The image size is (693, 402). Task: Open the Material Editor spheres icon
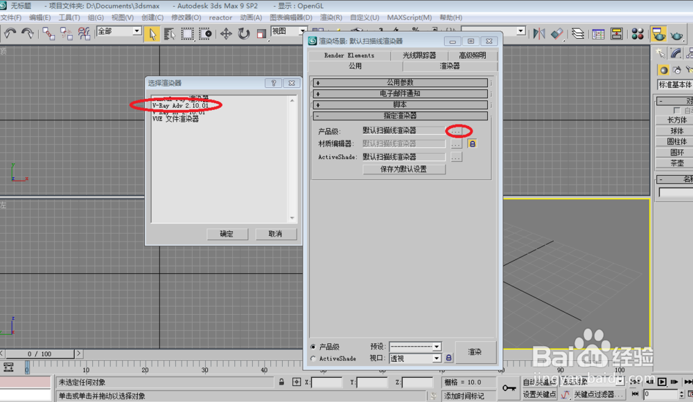pyautogui.click(x=638, y=33)
